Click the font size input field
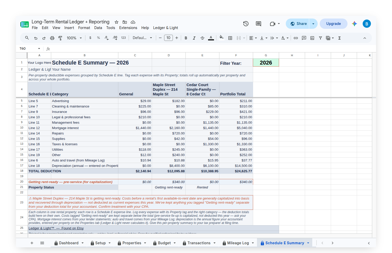This screenshot has height=253, width=392. pos(168,38)
